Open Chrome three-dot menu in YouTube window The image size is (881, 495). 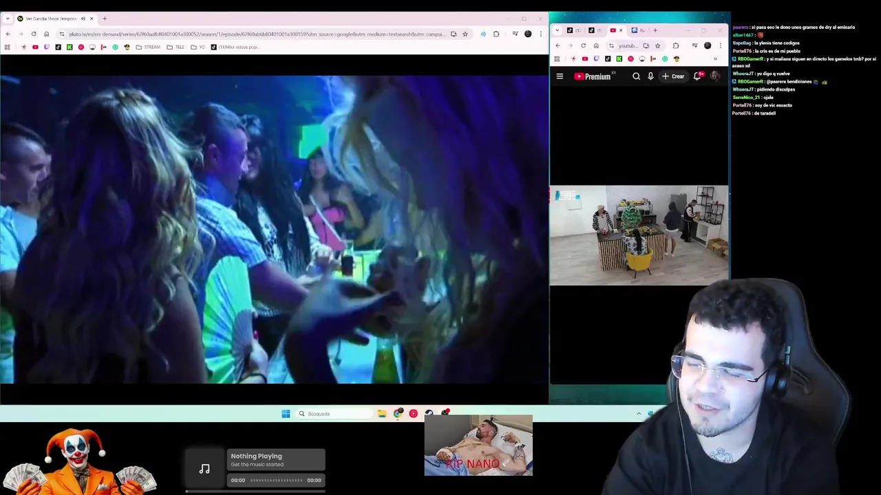click(x=721, y=45)
